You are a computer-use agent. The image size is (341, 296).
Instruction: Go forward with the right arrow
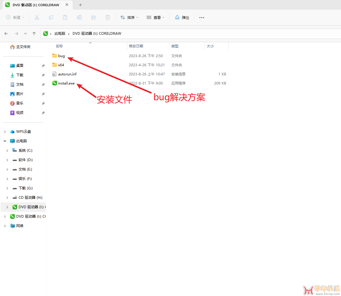pyautogui.click(x=17, y=34)
